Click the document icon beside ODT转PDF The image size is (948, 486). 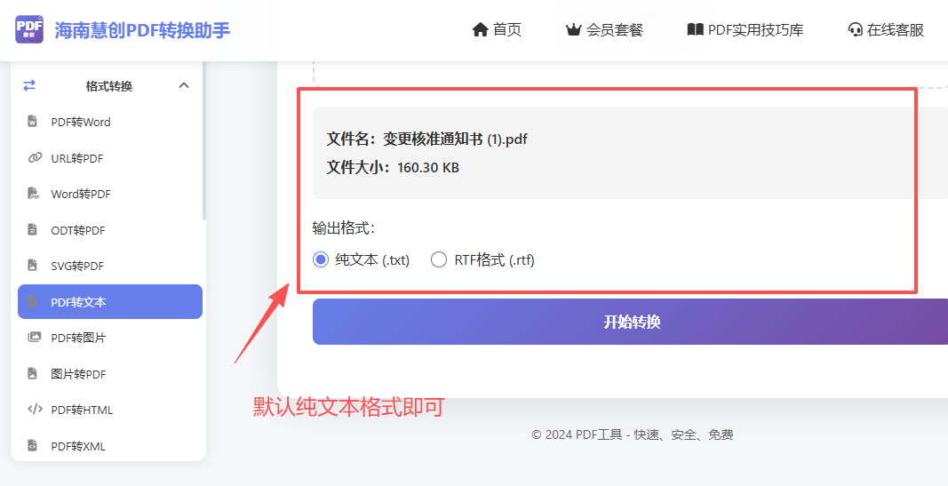(x=33, y=230)
